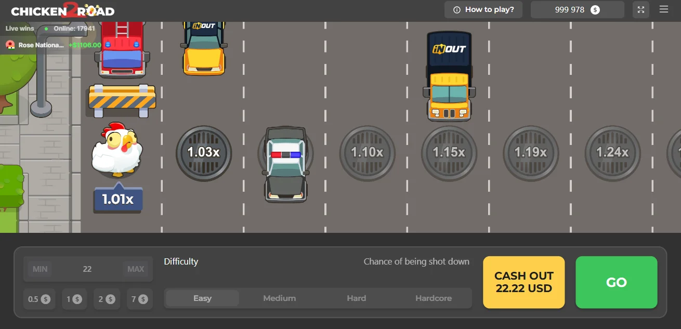Viewport: 681px width, 329px height.
Task: Click the +$1106.00 win amount
Action: point(85,45)
